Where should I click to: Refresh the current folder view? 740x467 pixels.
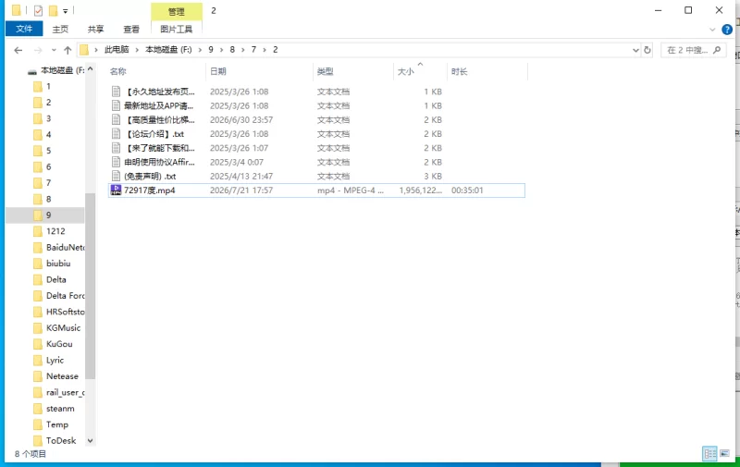point(647,50)
